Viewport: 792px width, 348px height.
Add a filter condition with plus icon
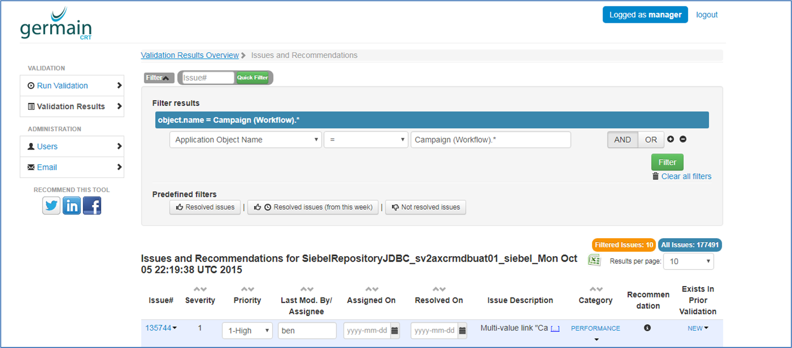(671, 139)
